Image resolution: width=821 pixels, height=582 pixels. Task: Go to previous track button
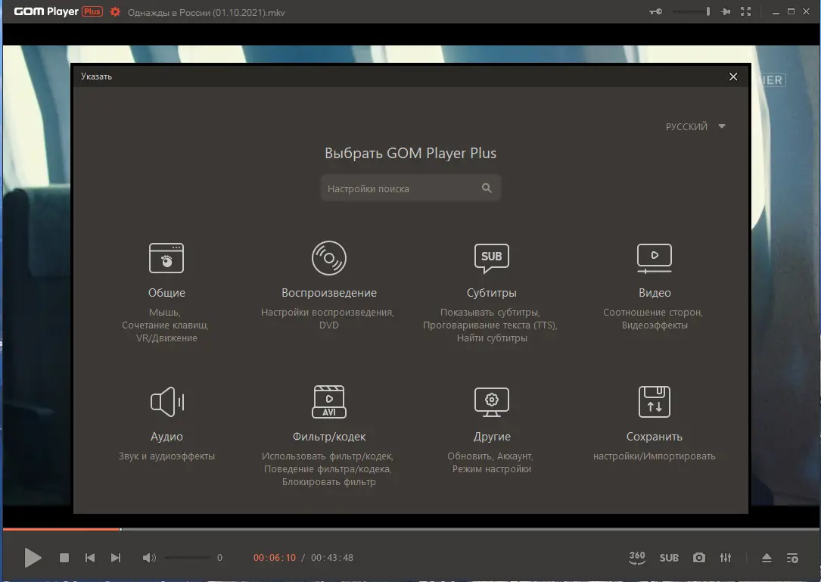[x=90, y=558]
